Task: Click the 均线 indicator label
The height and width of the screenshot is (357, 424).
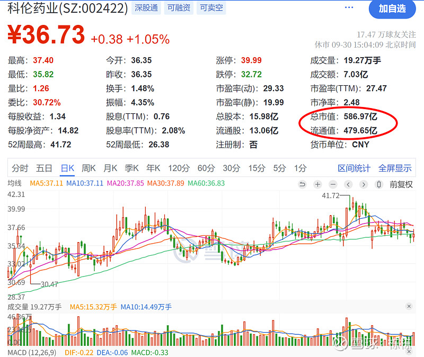Action: point(15,183)
